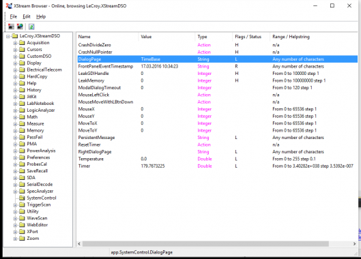Image resolution: width=361 pixels, height=259 pixels.
Task: Click the scroll left arrow of horizontal scrollbar
Action: tap(79, 244)
